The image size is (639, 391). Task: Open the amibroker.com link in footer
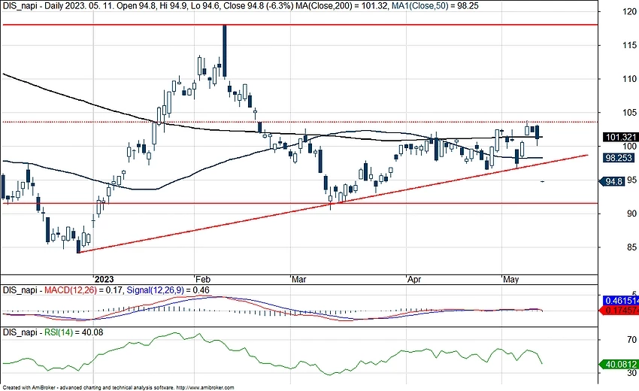point(205,388)
